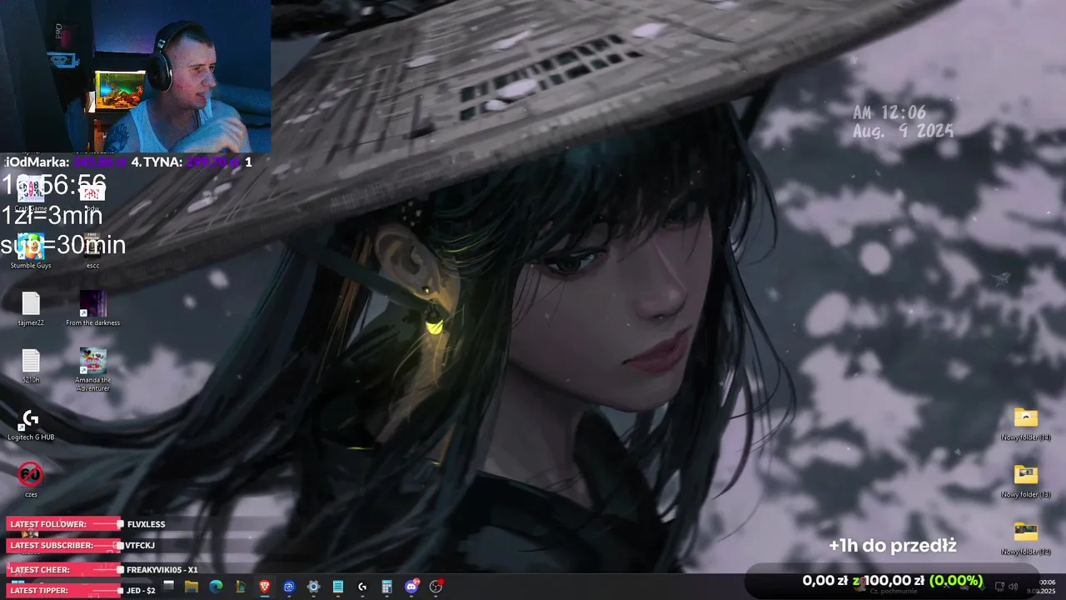Click the 'sub=30min' overlay text
The image size is (1066, 600).
coord(63,245)
